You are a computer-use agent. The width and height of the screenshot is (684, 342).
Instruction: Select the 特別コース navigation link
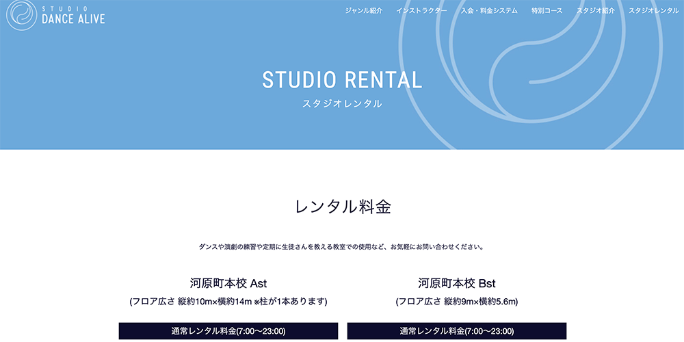tap(547, 11)
